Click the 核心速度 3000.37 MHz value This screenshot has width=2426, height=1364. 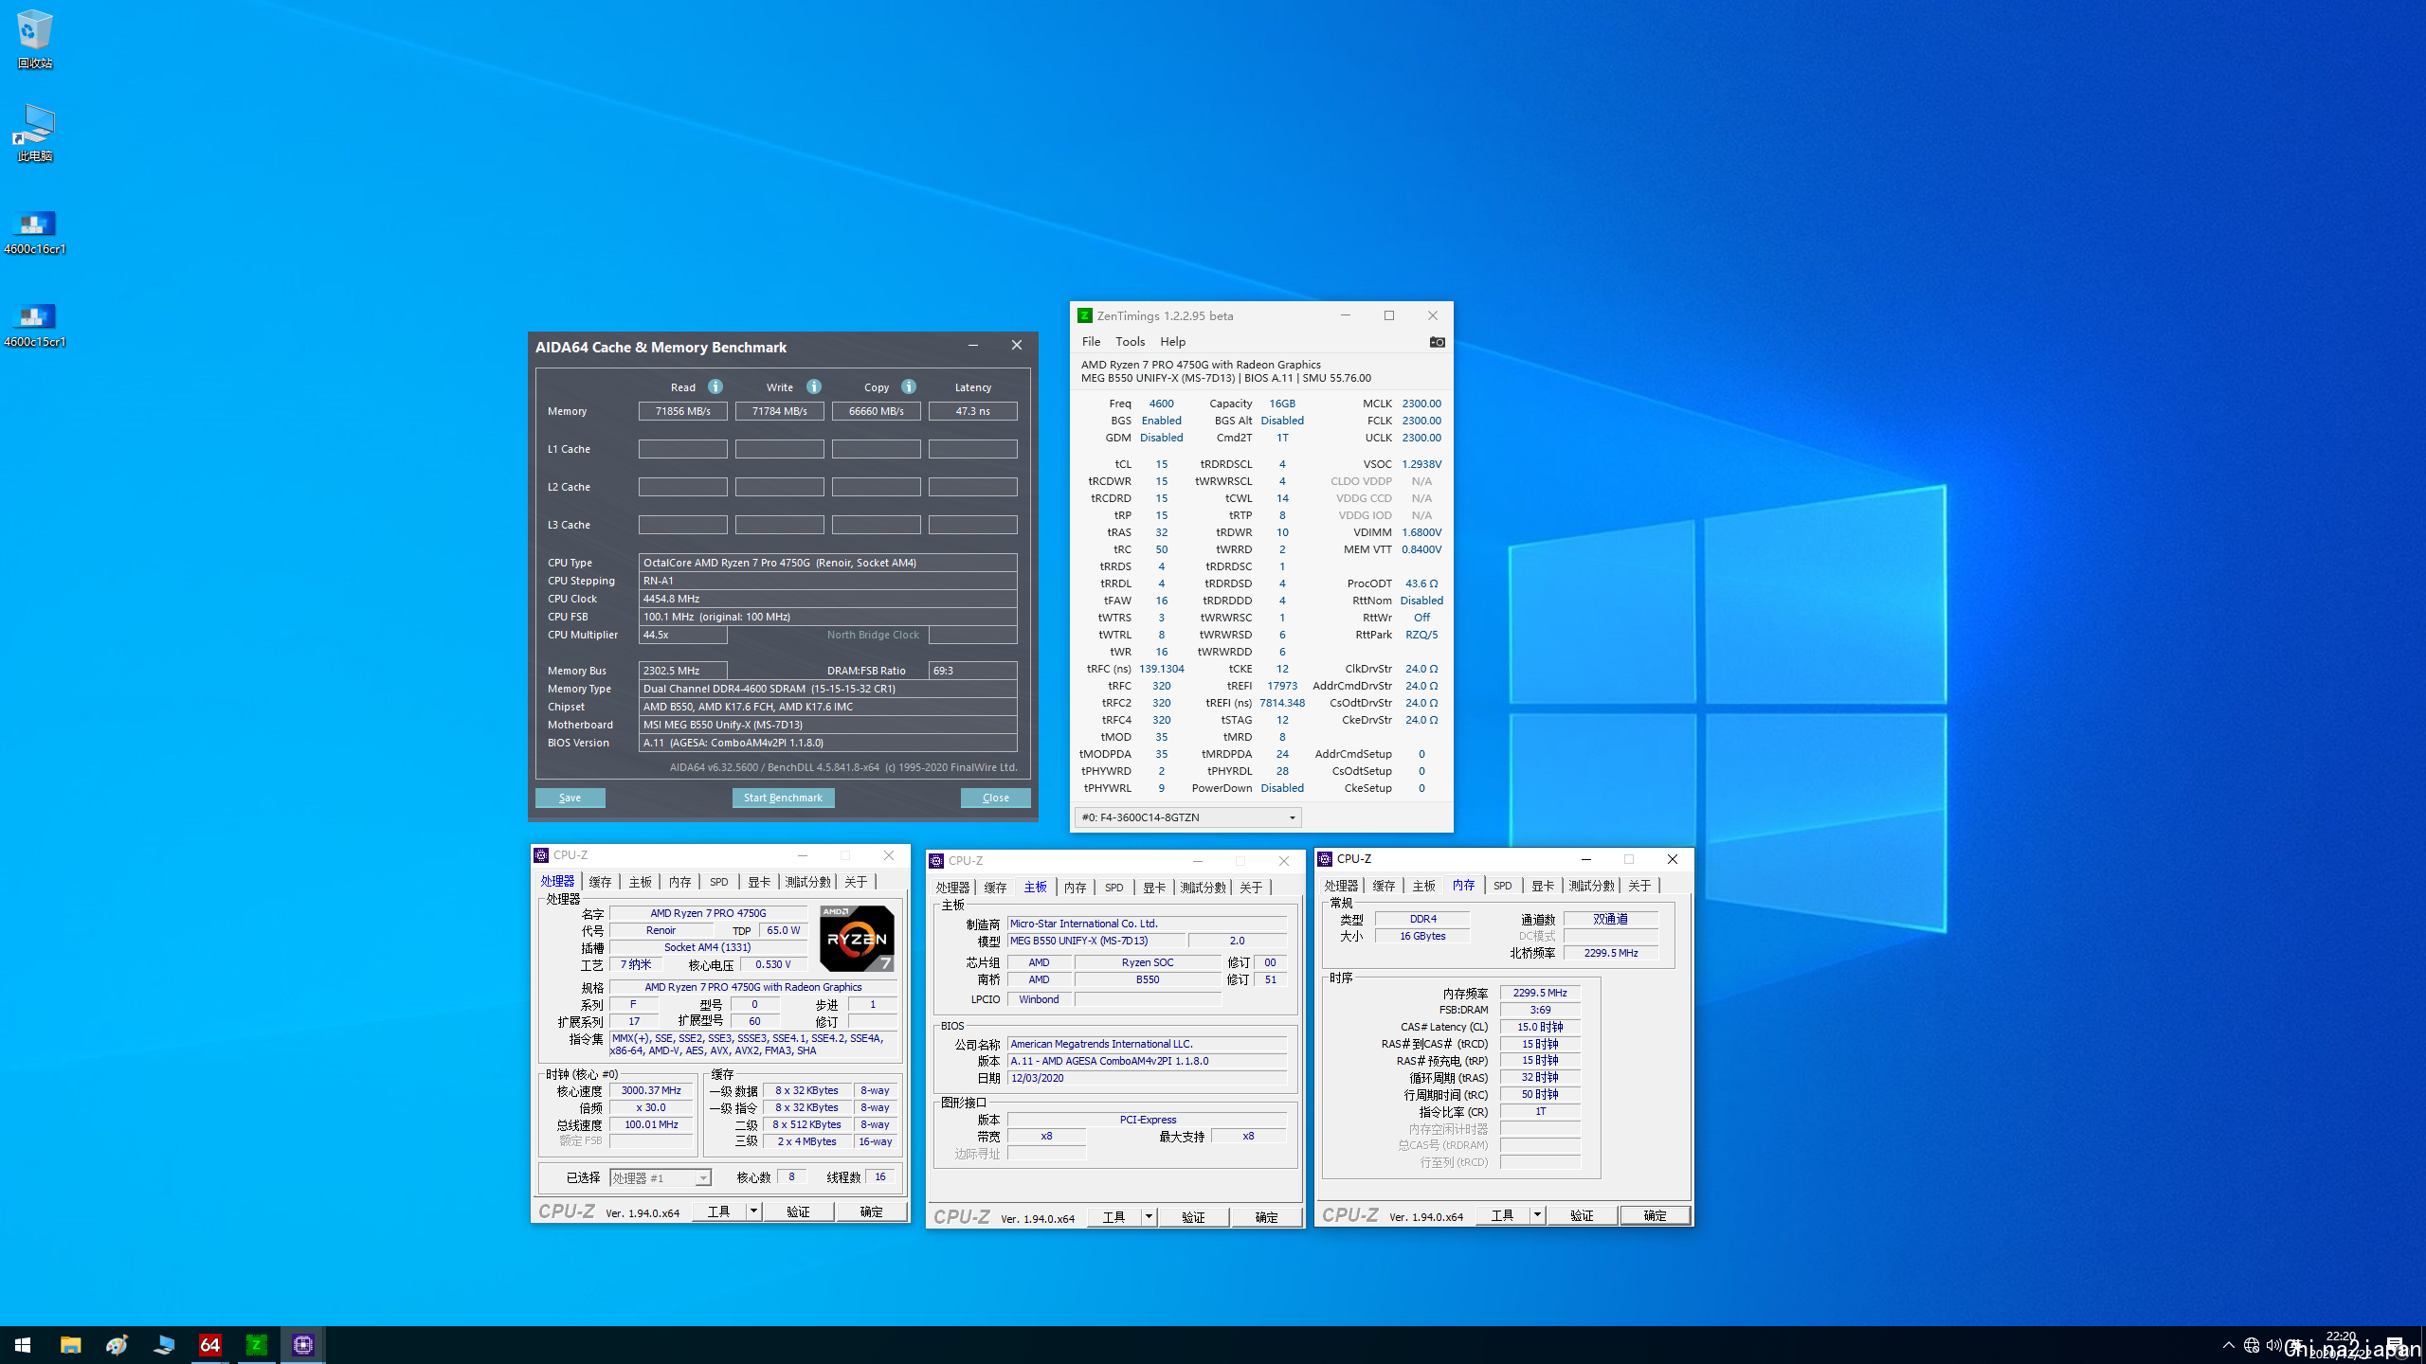click(651, 1090)
